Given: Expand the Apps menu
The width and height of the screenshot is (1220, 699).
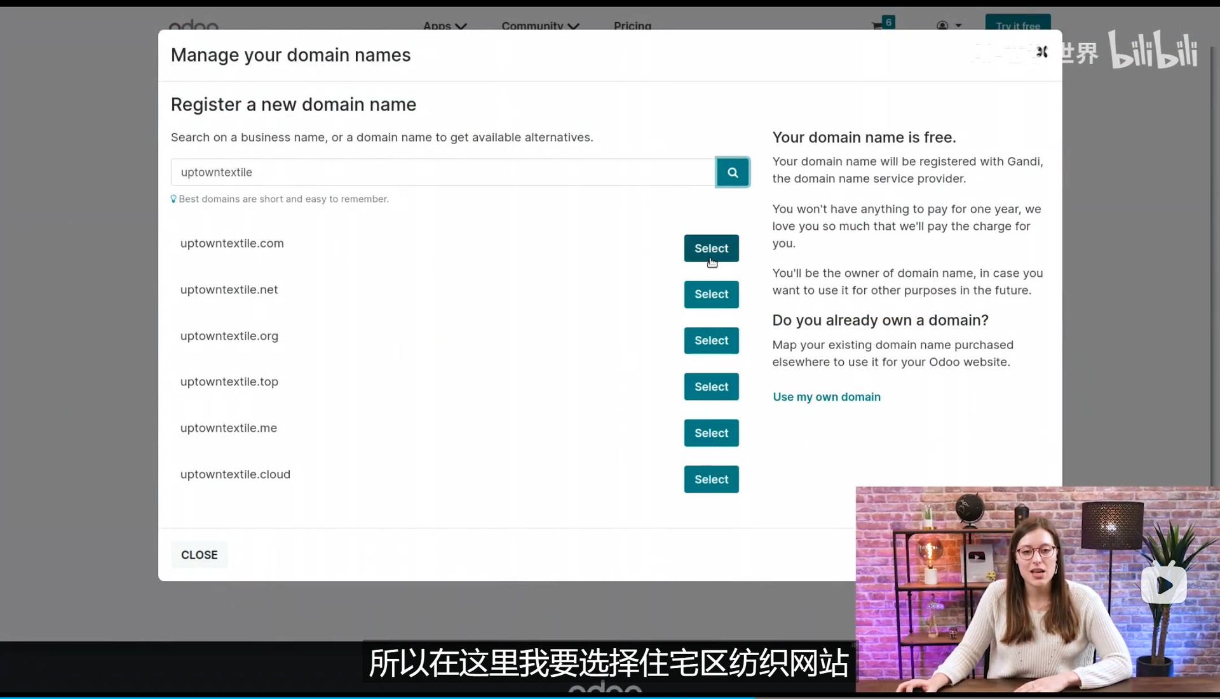Looking at the screenshot, I should [445, 25].
